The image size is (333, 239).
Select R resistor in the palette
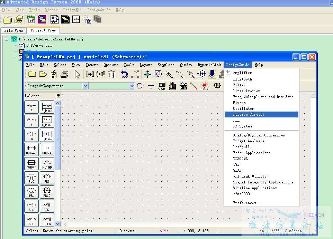tap(31, 107)
